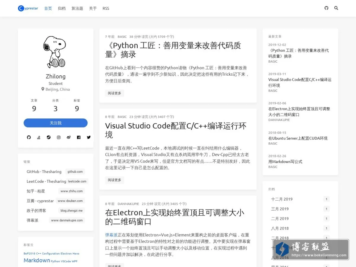
Task: Open the Weibo profile icon
Action: [69, 137]
